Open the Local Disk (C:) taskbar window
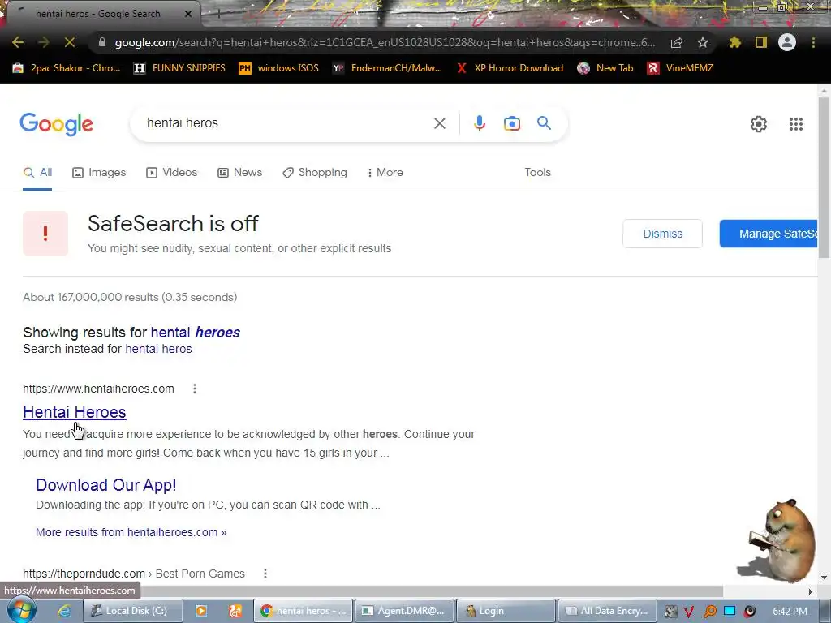831x623 pixels. 133,611
